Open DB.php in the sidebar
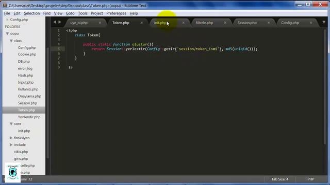The width and height of the screenshot is (330, 185). 24,62
